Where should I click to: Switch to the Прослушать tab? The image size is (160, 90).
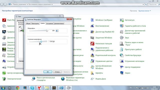(x=35, y=23)
